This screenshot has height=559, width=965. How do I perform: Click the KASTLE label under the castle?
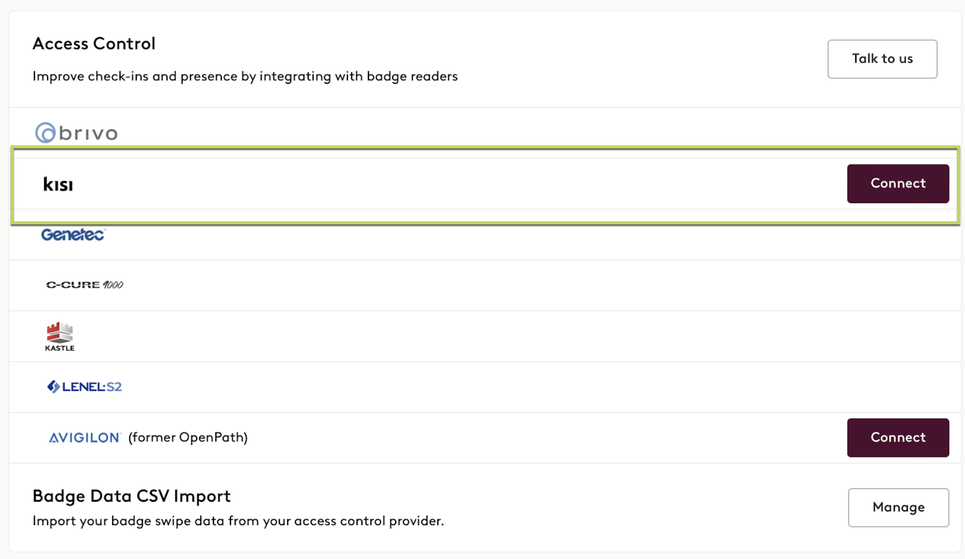[60, 348]
